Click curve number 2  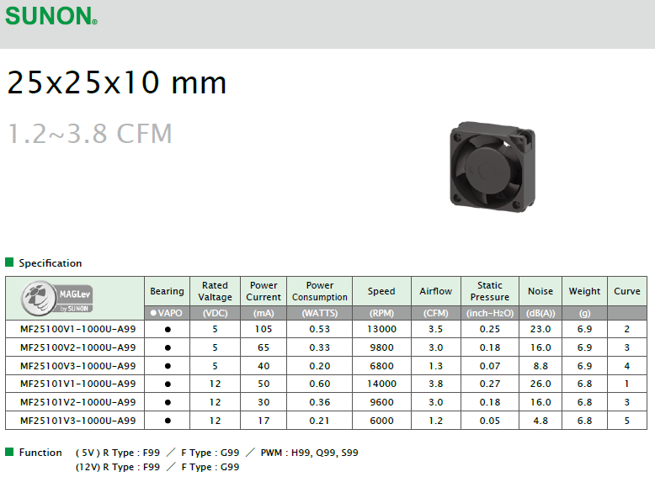(626, 329)
